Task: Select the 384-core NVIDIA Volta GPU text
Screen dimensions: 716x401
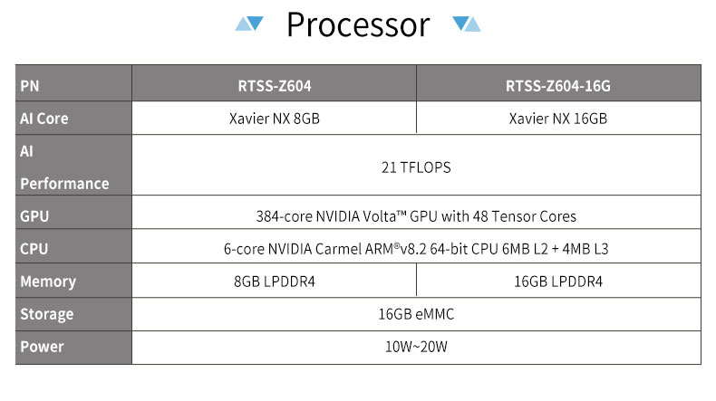Action: 416,216
